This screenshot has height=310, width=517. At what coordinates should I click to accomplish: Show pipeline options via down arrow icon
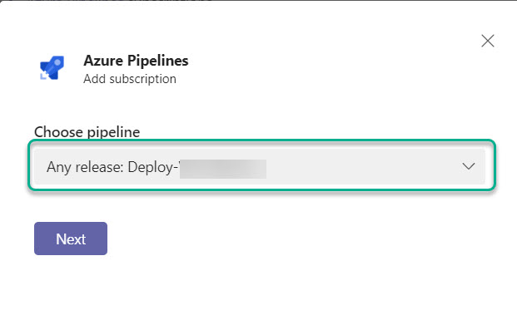tap(468, 166)
